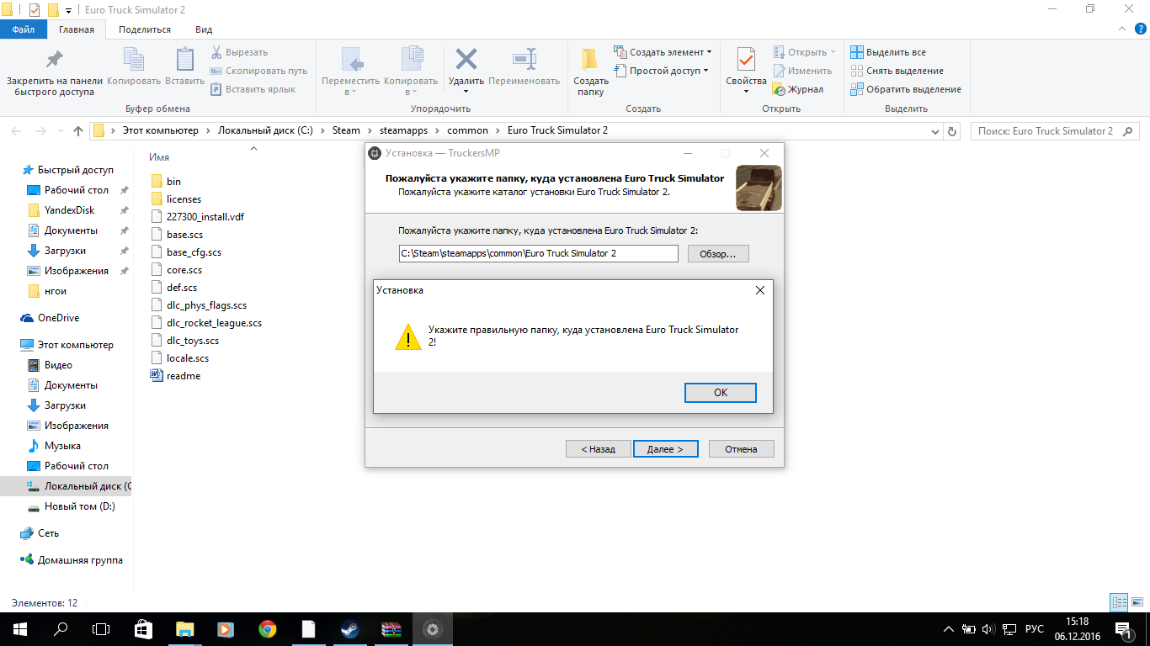Select the bin folder
Viewport: 1150px width, 646px height.
coord(167,182)
